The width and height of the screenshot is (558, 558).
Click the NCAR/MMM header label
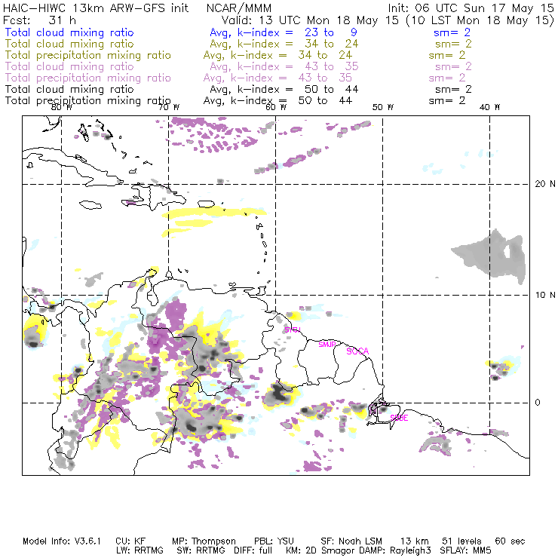coord(239,8)
